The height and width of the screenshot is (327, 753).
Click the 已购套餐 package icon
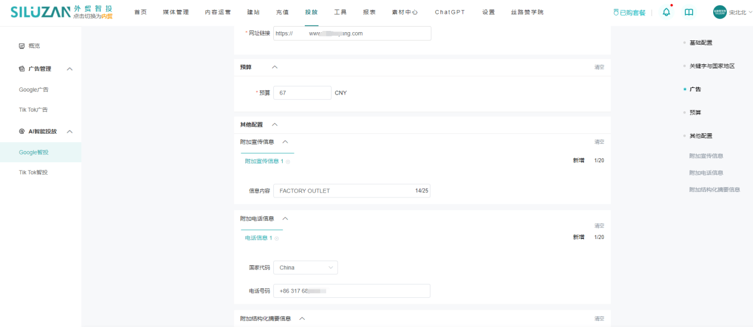point(616,12)
